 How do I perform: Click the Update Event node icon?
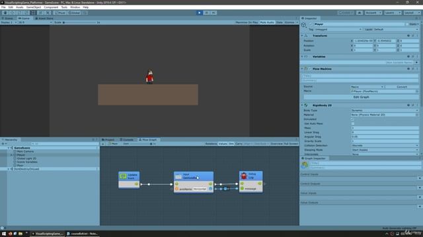pos(124,176)
